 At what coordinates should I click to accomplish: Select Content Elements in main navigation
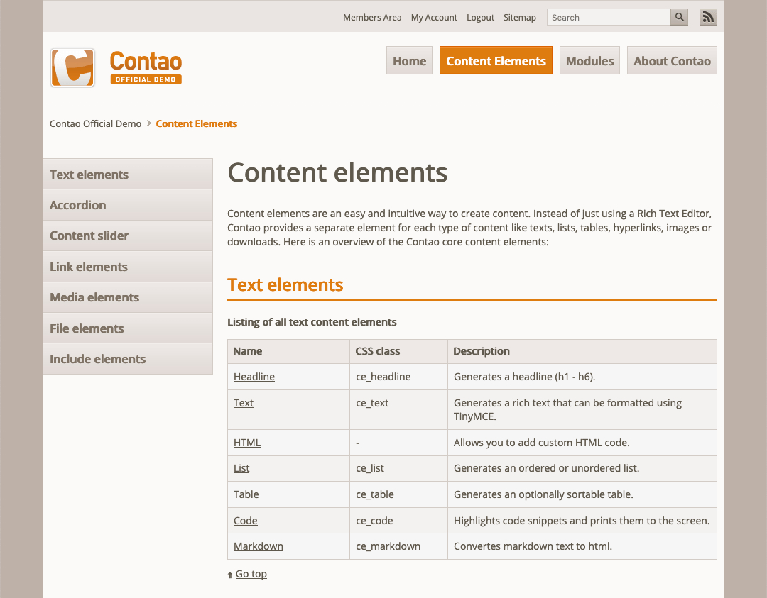tap(496, 60)
